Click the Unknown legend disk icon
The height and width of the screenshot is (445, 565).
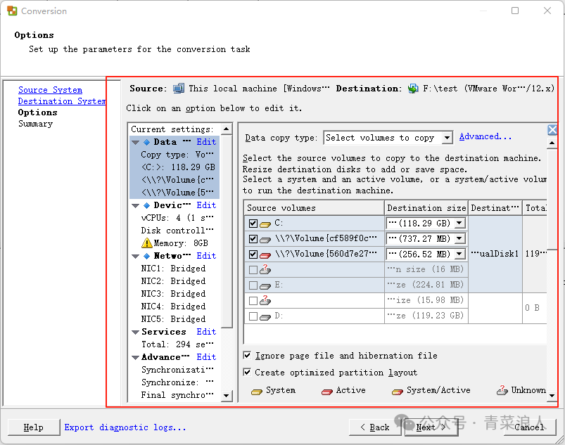click(502, 390)
